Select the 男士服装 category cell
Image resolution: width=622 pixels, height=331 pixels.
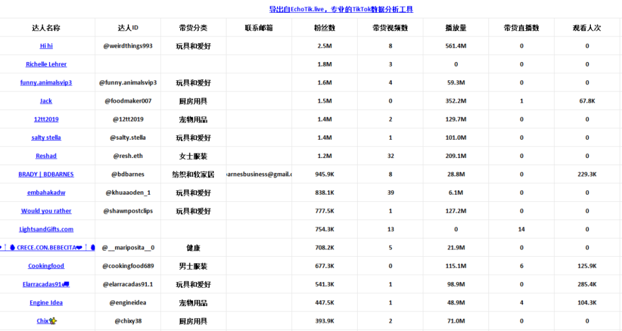pos(193,266)
